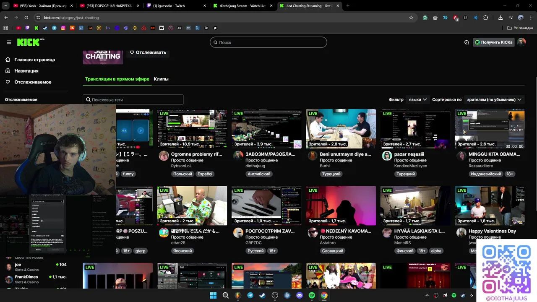Open the Kick hamburger sidebar menu
The image size is (537, 302).
[x=9, y=42]
